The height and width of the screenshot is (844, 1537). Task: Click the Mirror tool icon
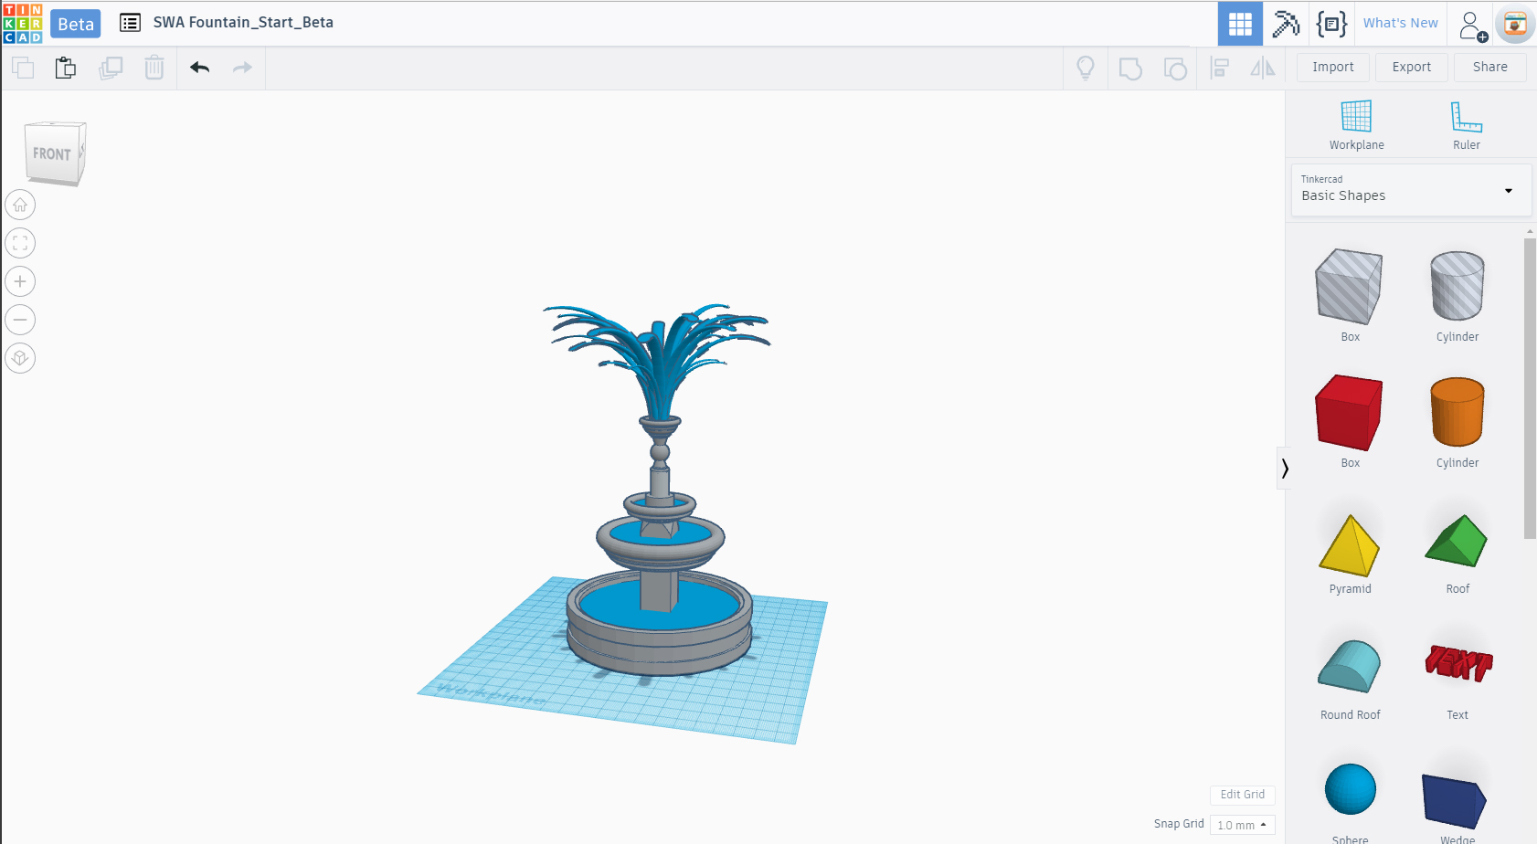coord(1263,68)
